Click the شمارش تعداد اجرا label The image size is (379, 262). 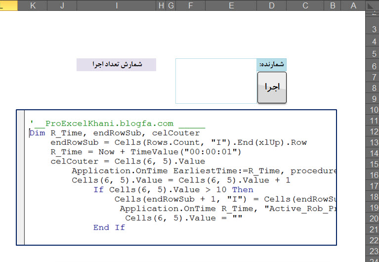[116, 65]
